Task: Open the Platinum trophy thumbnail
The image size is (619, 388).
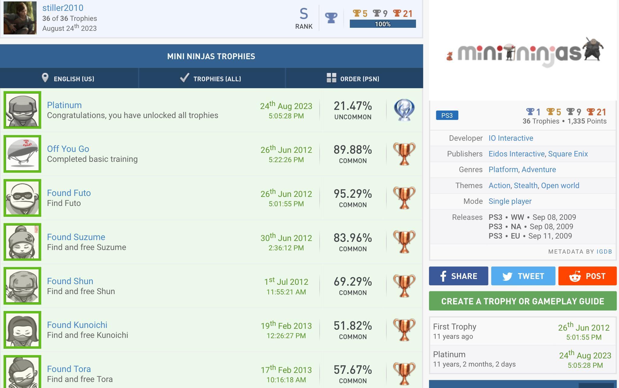Action: [22, 110]
